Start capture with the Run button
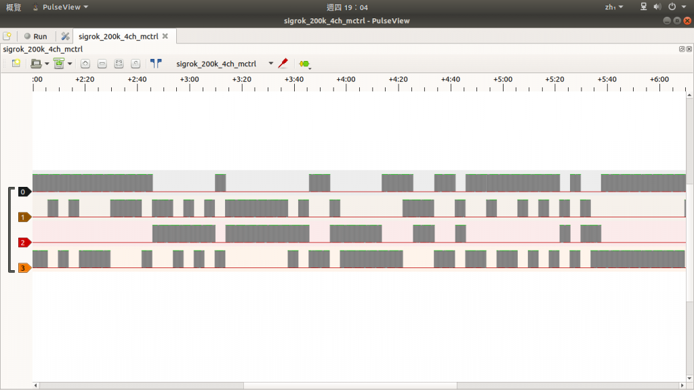This screenshot has height=390, width=694. tap(35, 37)
